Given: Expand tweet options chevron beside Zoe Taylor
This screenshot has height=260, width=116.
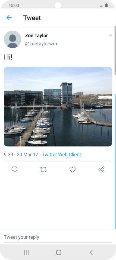Looking at the screenshot, I should pyautogui.click(x=110, y=35).
